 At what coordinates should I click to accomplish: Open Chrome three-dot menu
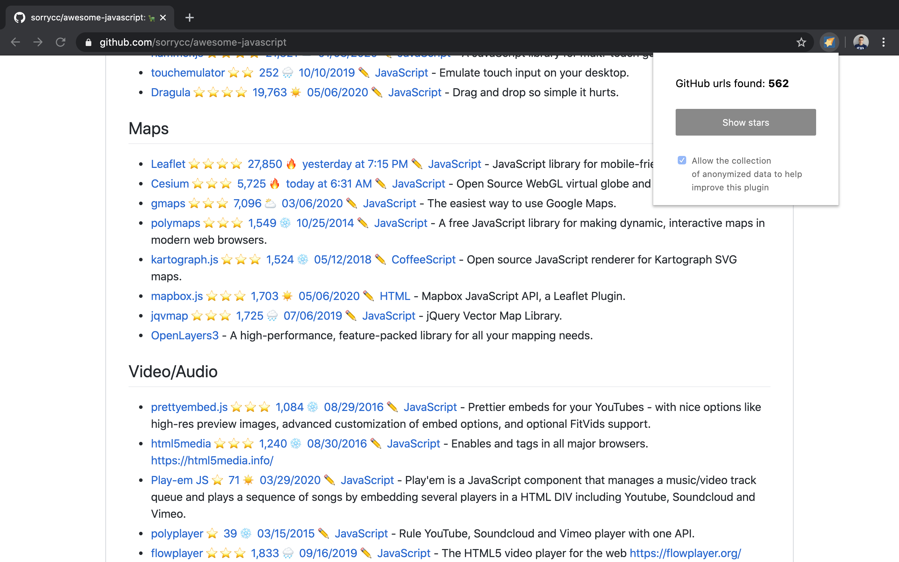(x=884, y=43)
